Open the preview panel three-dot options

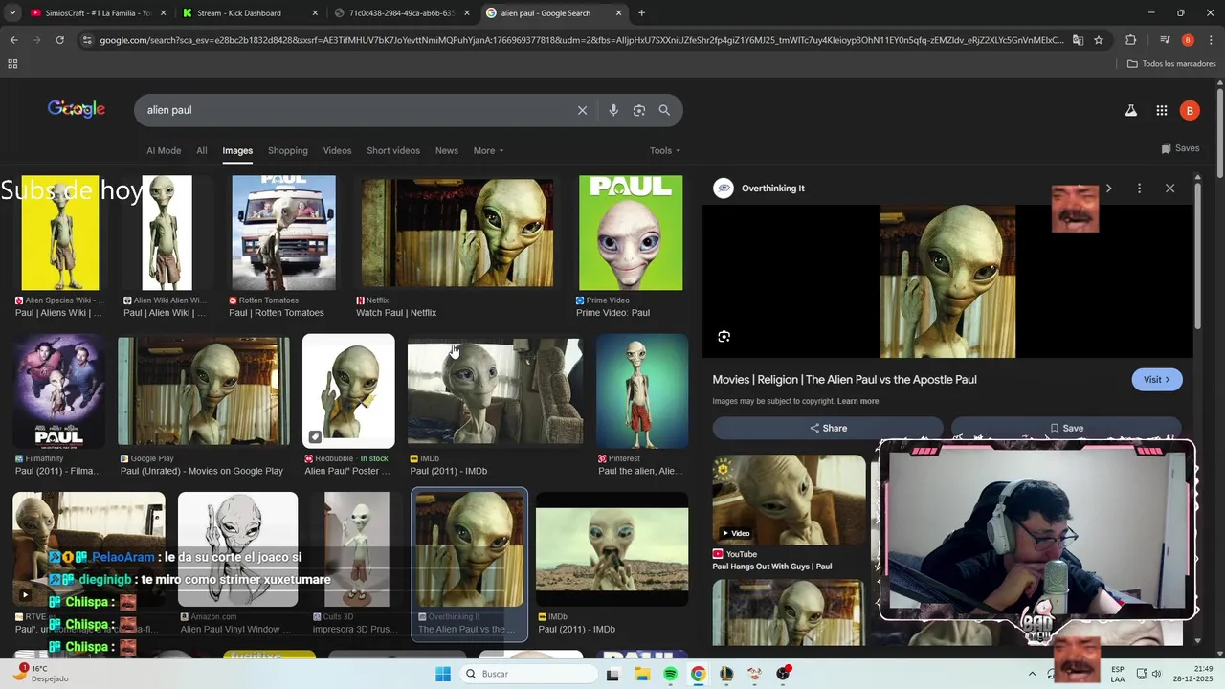point(1139,189)
